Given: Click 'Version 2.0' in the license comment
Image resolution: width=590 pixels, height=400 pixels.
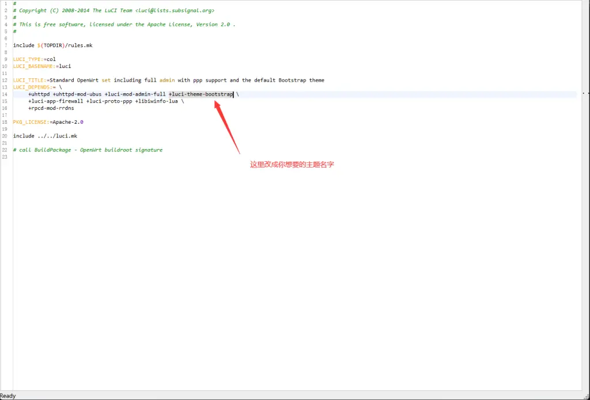Looking at the screenshot, I should click(x=213, y=24).
